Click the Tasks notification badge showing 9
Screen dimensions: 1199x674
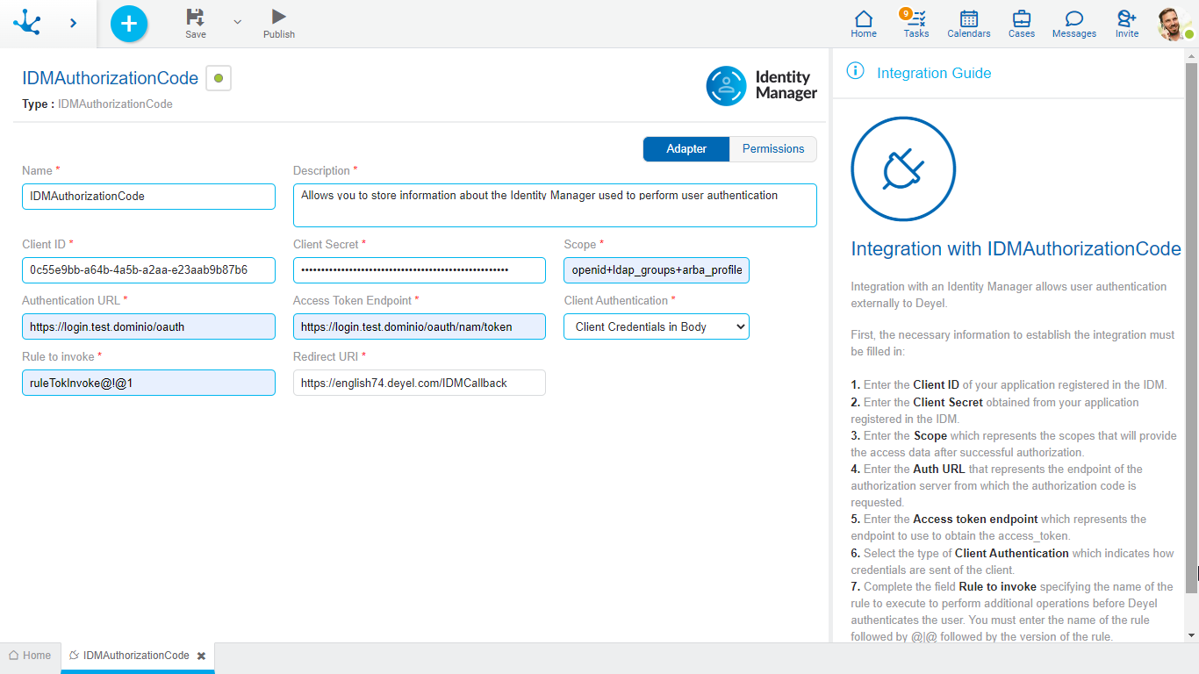tap(905, 13)
